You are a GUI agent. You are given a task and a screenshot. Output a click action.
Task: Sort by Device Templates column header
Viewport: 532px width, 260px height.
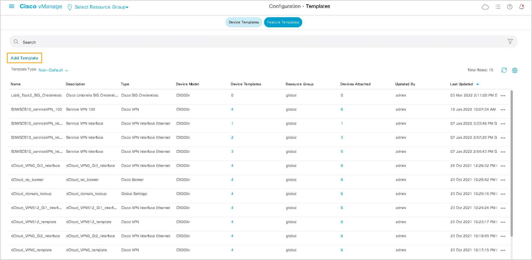point(246,84)
